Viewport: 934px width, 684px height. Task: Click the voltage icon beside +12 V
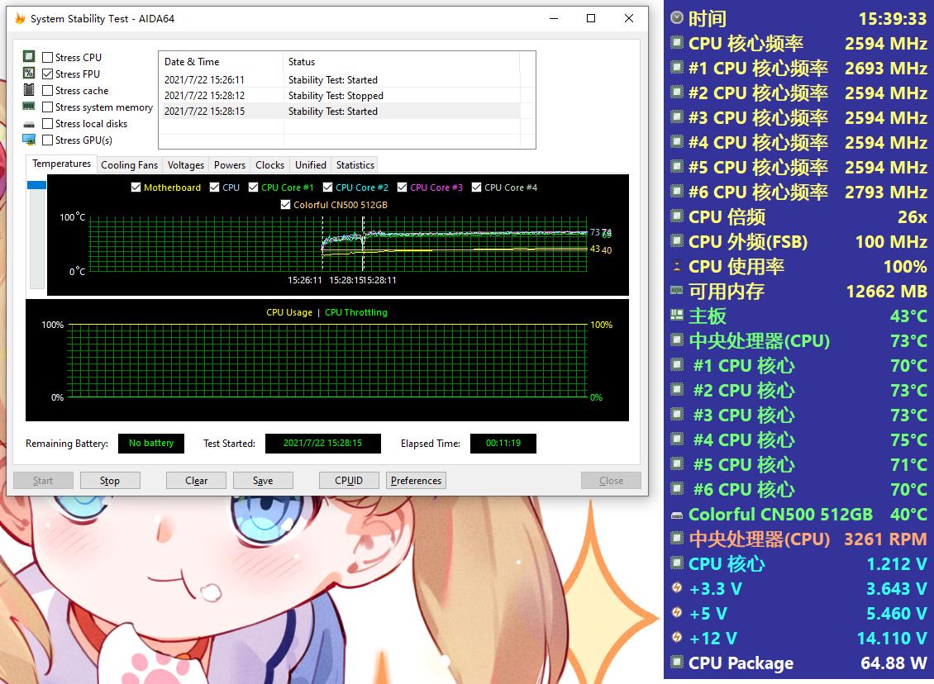(x=677, y=637)
